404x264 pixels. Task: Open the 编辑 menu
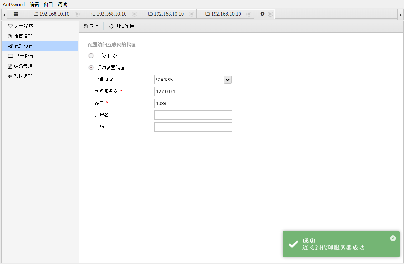coord(34,4)
